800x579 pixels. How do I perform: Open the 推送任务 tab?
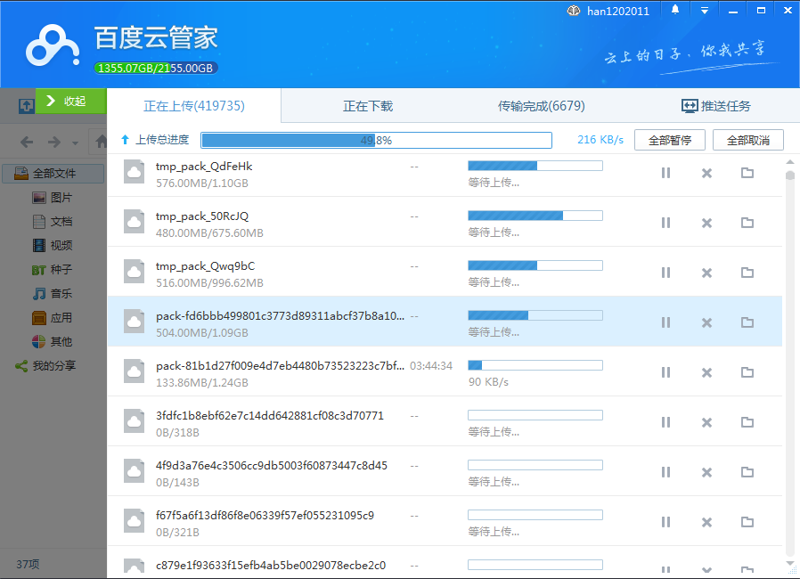tap(716, 106)
